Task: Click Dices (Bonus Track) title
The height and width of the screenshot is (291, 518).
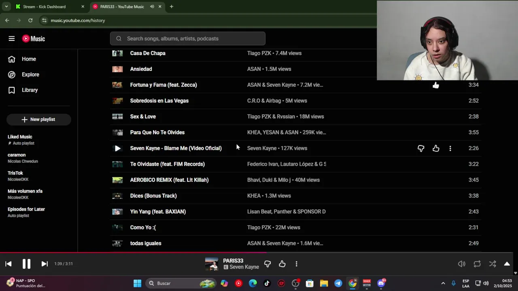Action: pos(153,196)
